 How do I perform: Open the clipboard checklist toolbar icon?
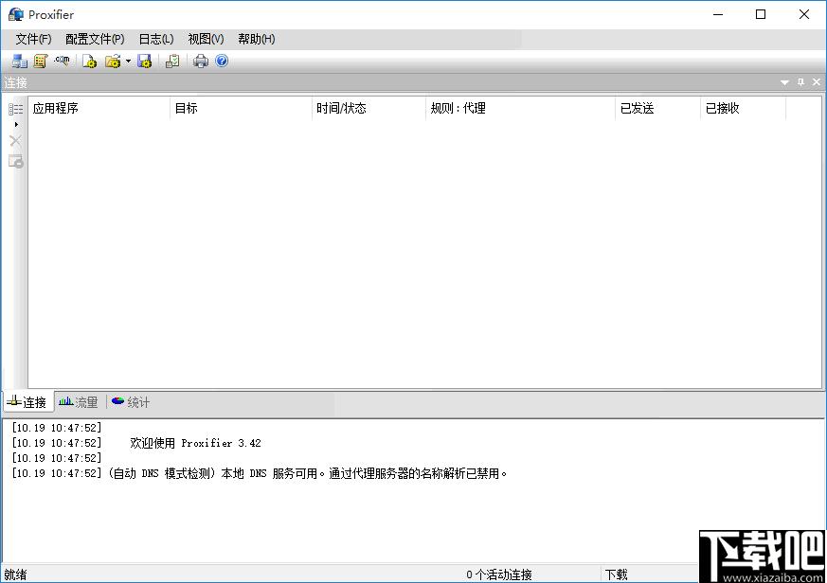point(172,62)
